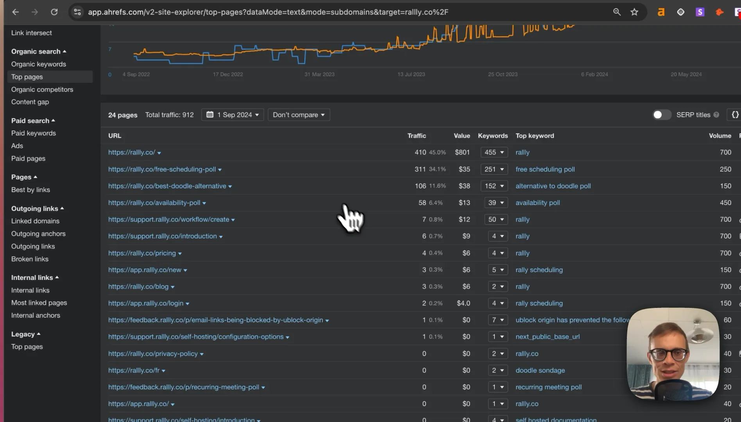The image size is (741, 422).
Task: Collapse the Organic search section
Action: 39,52
